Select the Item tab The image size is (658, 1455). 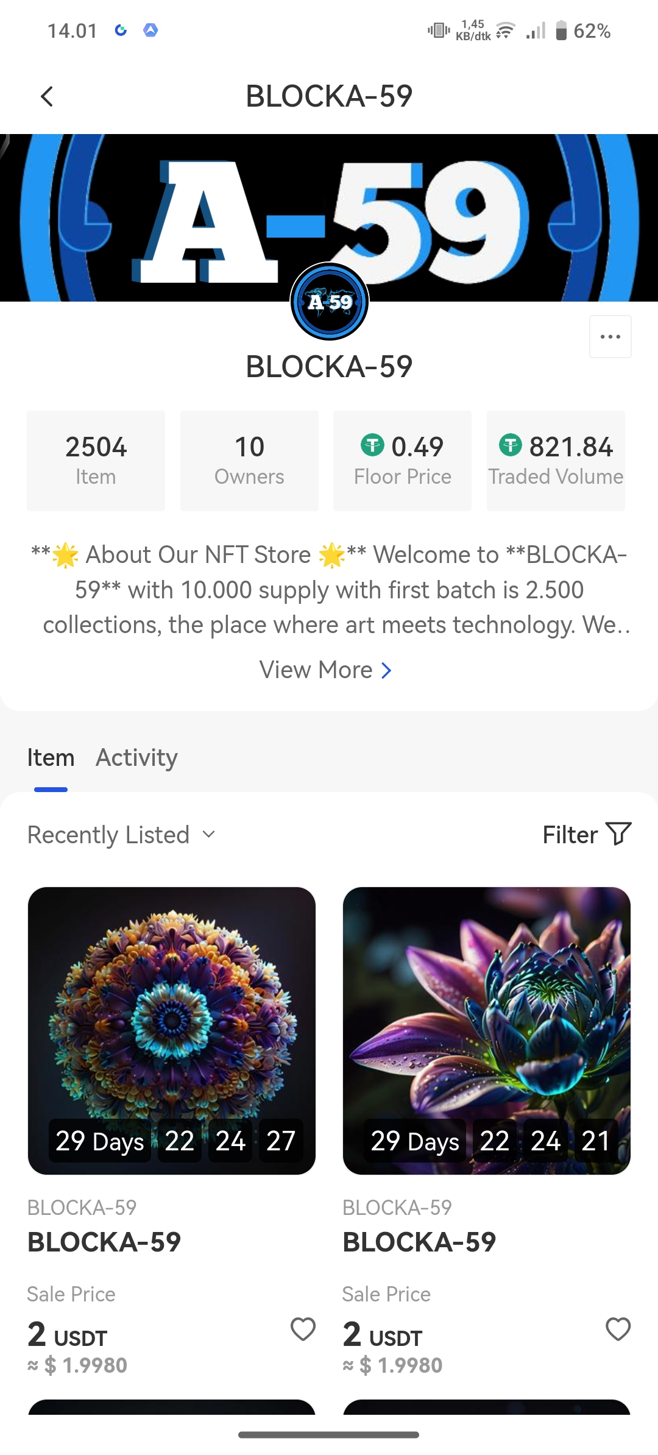point(51,757)
